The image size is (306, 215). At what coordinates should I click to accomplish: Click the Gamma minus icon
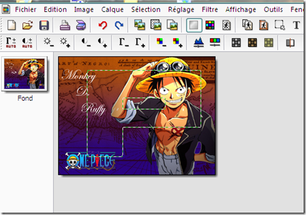124,42
